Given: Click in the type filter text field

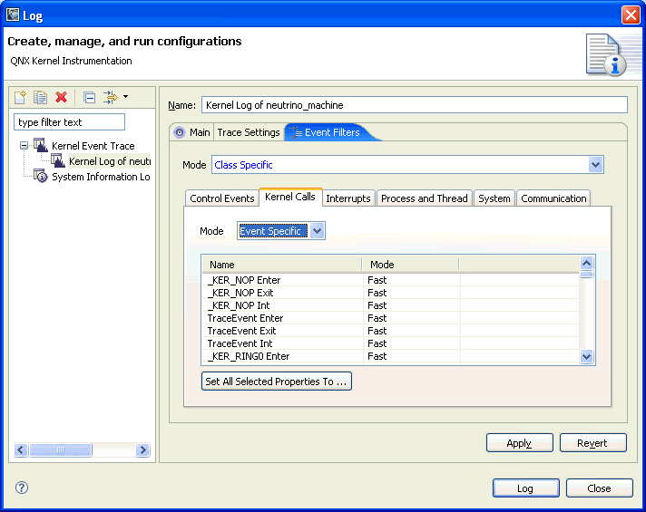Looking at the screenshot, I should click(x=69, y=122).
